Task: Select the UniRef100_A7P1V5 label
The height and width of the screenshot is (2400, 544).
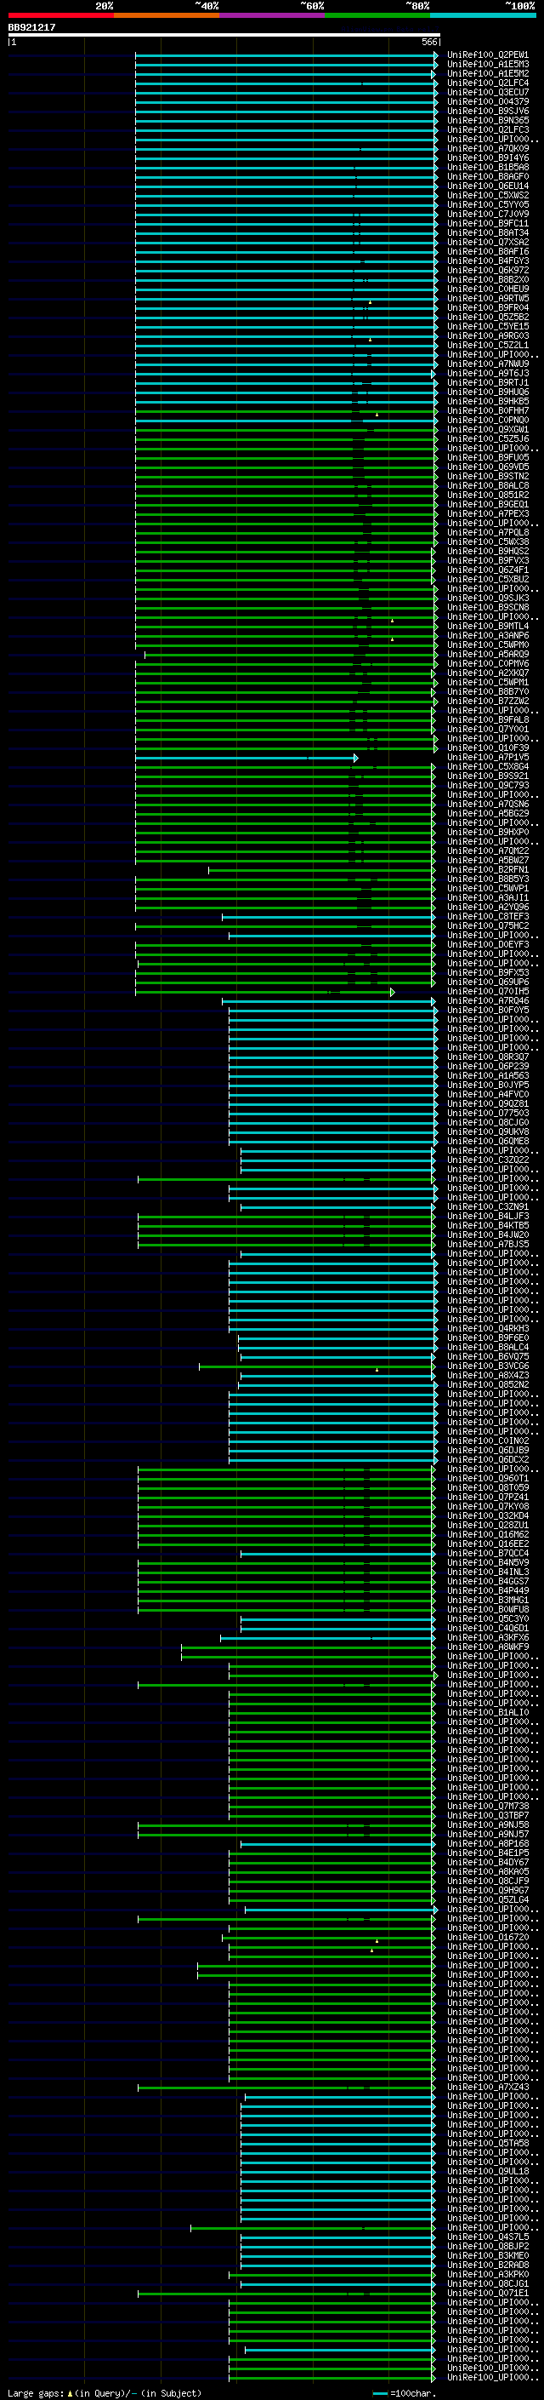Action: tap(487, 758)
